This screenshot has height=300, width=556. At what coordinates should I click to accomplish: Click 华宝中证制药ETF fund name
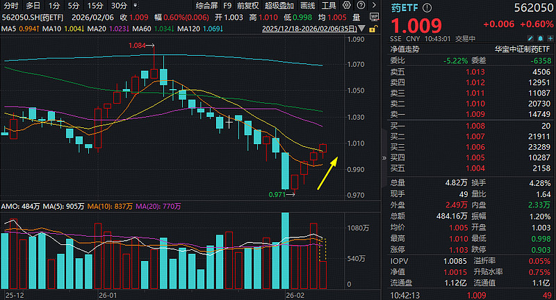(523, 49)
